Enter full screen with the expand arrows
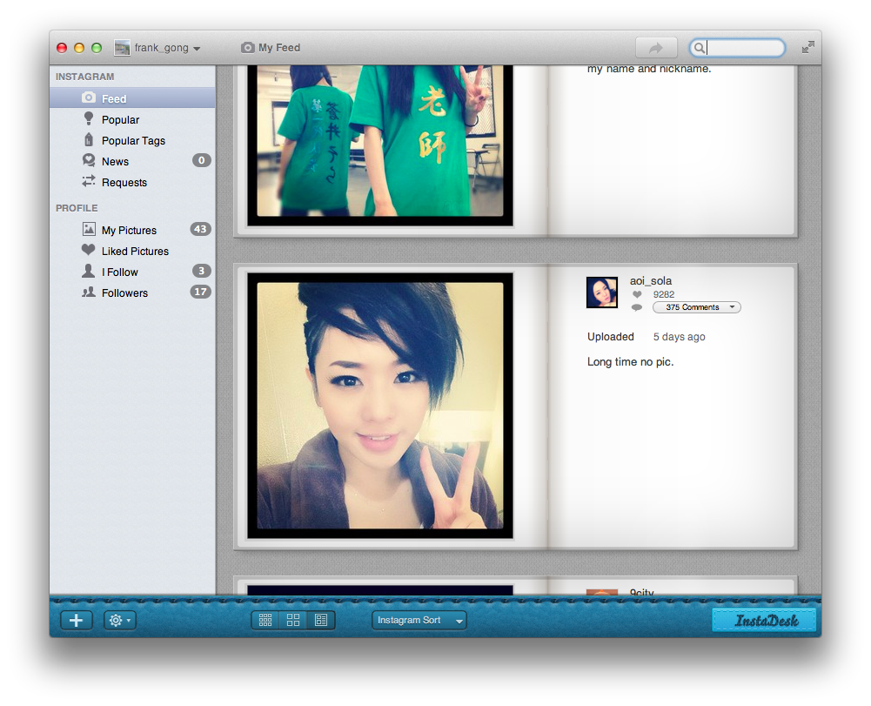Image resolution: width=871 pixels, height=706 pixels. [x=808, y=47]
